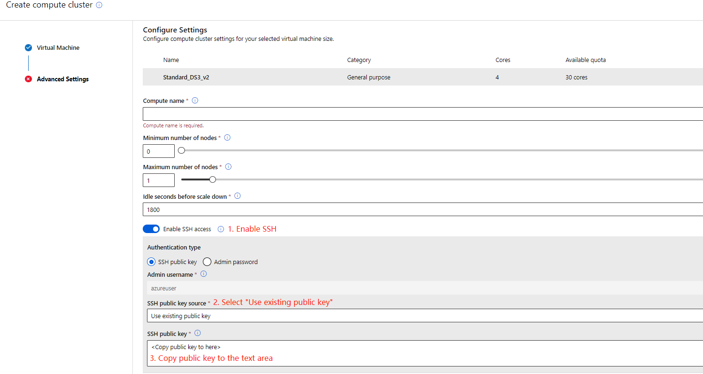
Task: Click info icon next to SSH public key label
Action: coord(198,333)
